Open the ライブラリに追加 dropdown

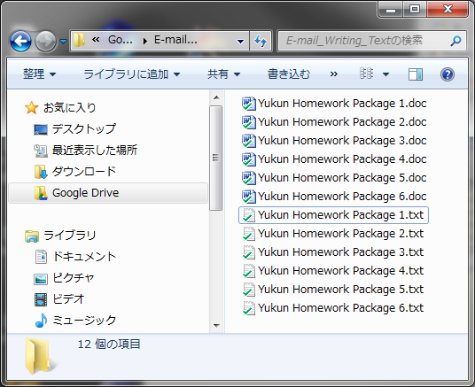132,74
